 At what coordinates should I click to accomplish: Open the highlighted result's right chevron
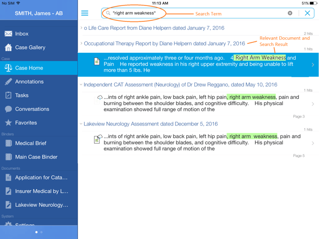coord(313,65)
